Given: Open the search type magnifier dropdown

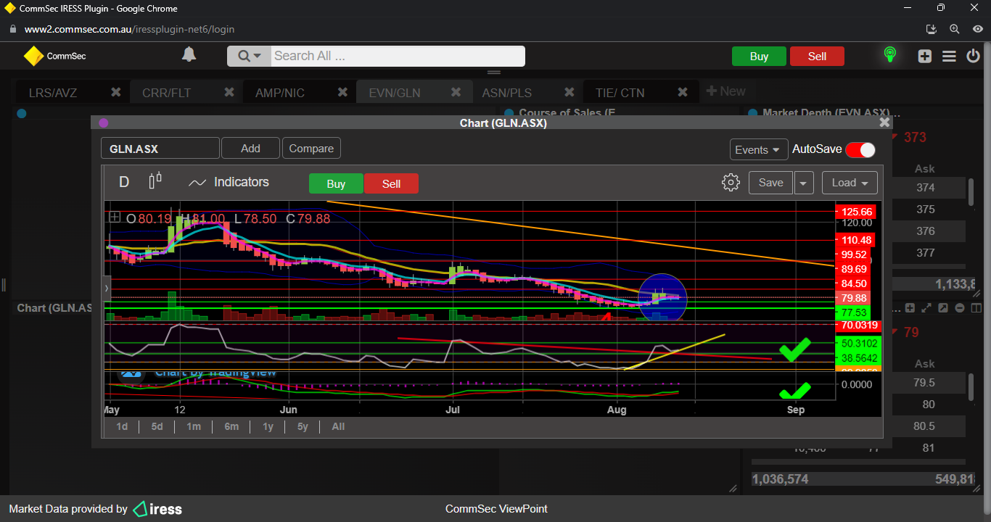Looking at the screenshot, I should pyautogui.click(x=250, y=56).
